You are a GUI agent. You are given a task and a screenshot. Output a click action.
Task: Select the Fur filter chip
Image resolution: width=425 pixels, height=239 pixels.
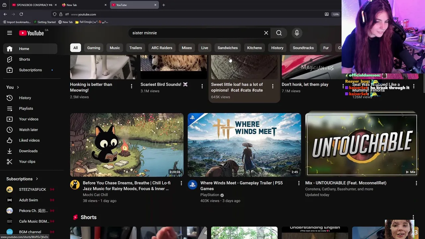click(326, 48)
